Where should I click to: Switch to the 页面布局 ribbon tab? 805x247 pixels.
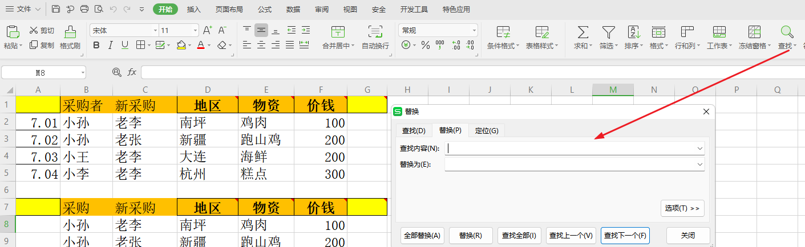(x=229, y=9)
